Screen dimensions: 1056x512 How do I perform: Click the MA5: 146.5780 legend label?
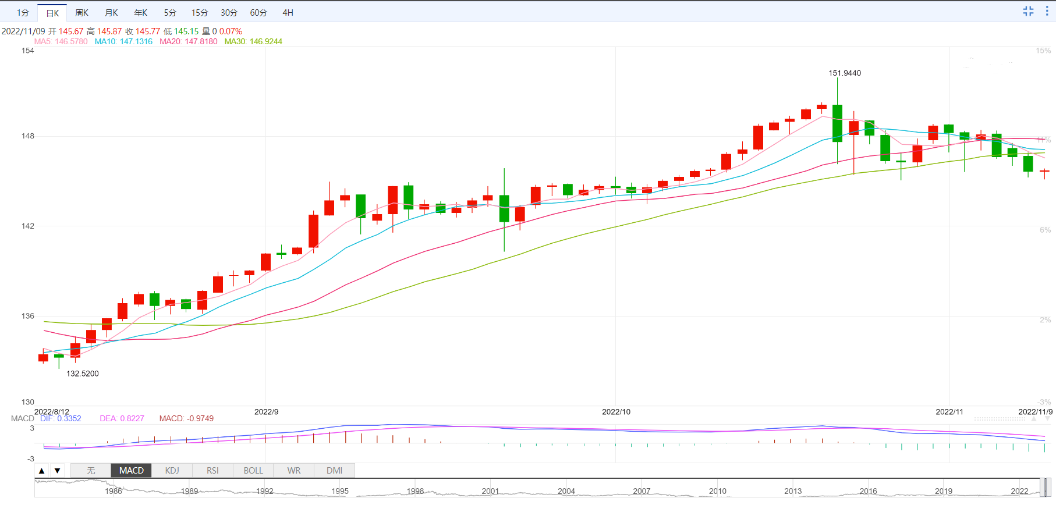pyautogui.click(x=61, y=41)
